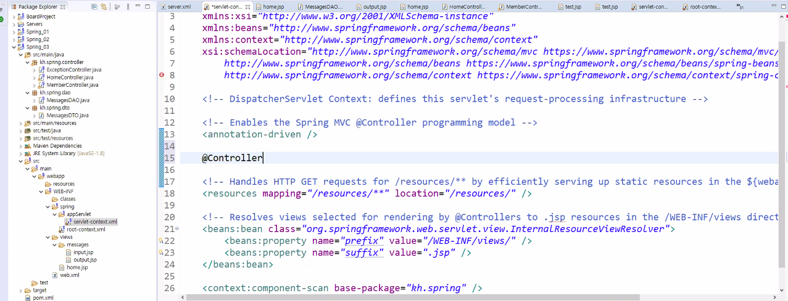Place cursor after @Controller on line 15
This screenshot has height=301, width=788.
pos(263,158)
